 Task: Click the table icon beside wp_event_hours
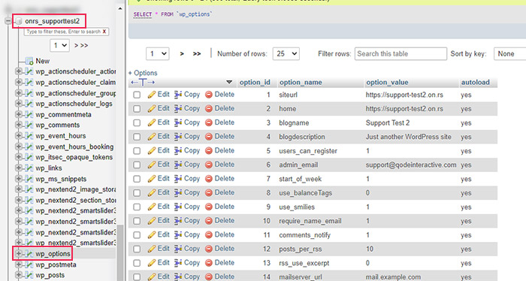click(x=29, y=136)
